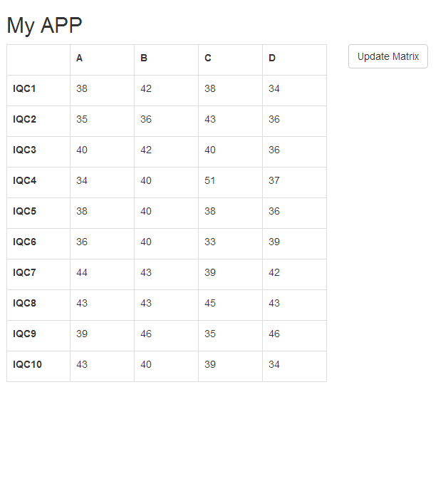Select IQC9 cell in column B
This screenshot has height=484, width=448.
pos(146,334)
